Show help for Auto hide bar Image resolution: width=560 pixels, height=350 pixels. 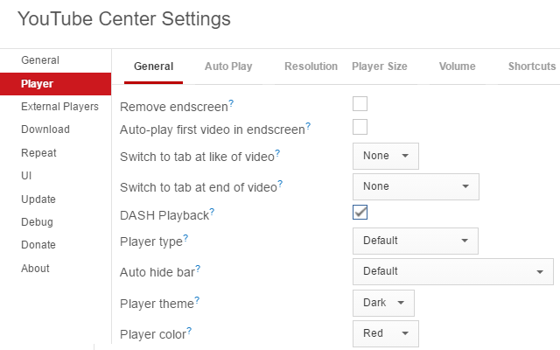click(x=198, y=269)
